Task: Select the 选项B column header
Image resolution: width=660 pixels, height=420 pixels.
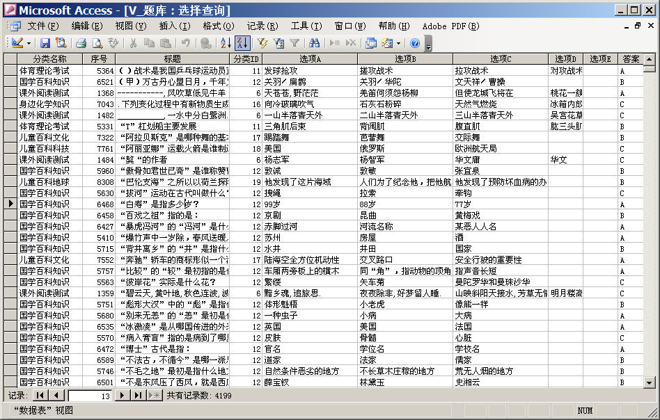Action: pos(405,59)
